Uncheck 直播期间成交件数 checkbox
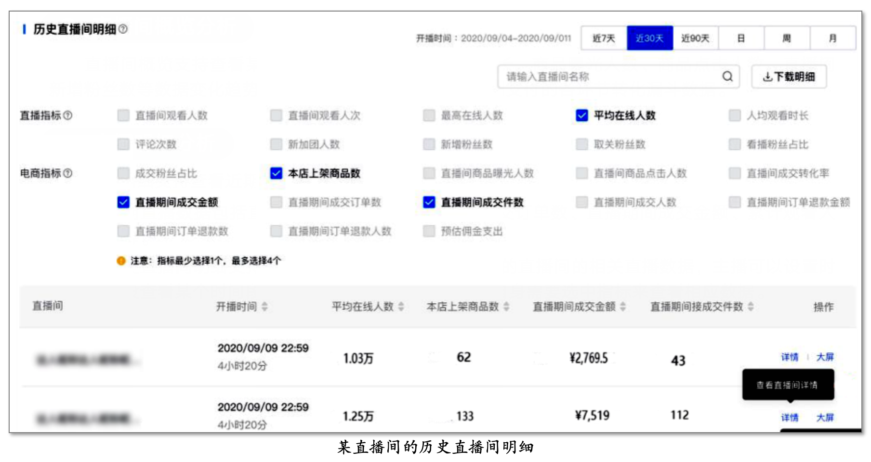871x462 pixels. (x=429, y=202)
